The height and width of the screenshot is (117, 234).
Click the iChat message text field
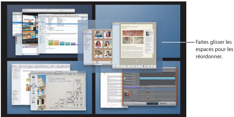[x=30, y=54]
